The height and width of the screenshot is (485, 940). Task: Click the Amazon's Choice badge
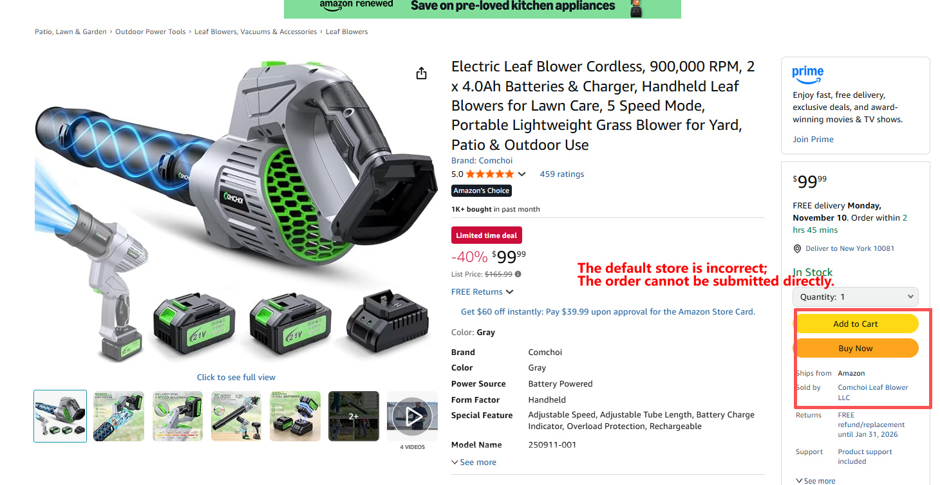pos(482,191)
